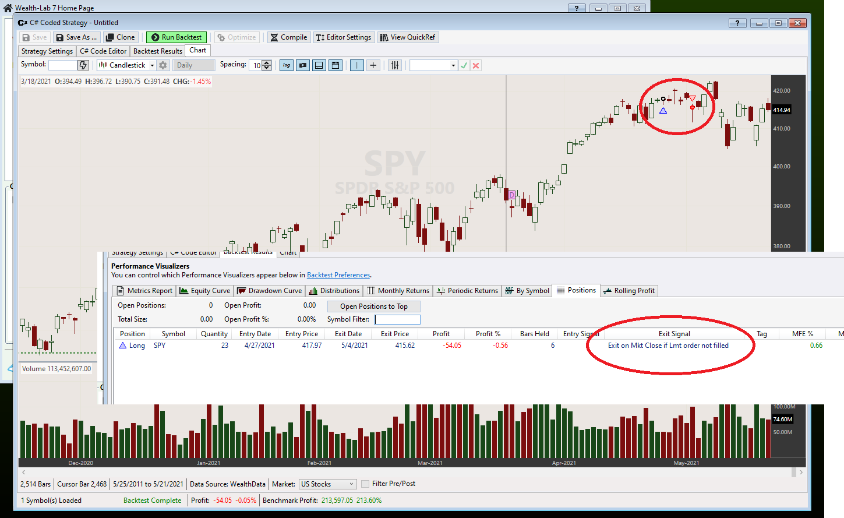Image resolution: width=844 pixels, height=518 pixels.
Task: Expand the empty dropdown beside checkmark
Action: click(x=453, y=65)
